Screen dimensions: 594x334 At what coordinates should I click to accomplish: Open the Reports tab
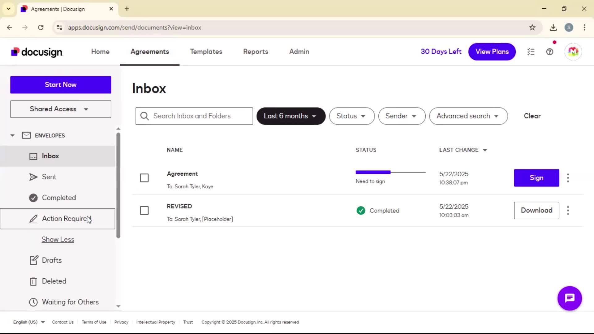tap(256, 52)
